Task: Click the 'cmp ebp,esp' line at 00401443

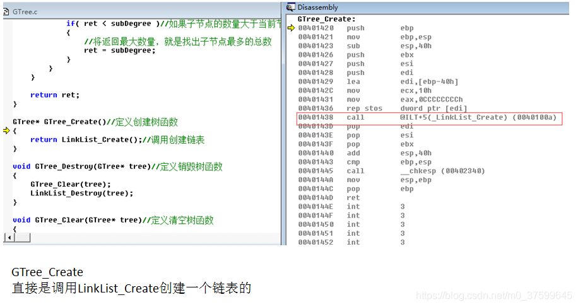Action: [365, 162]
